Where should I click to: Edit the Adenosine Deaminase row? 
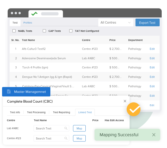pos(152,58)
